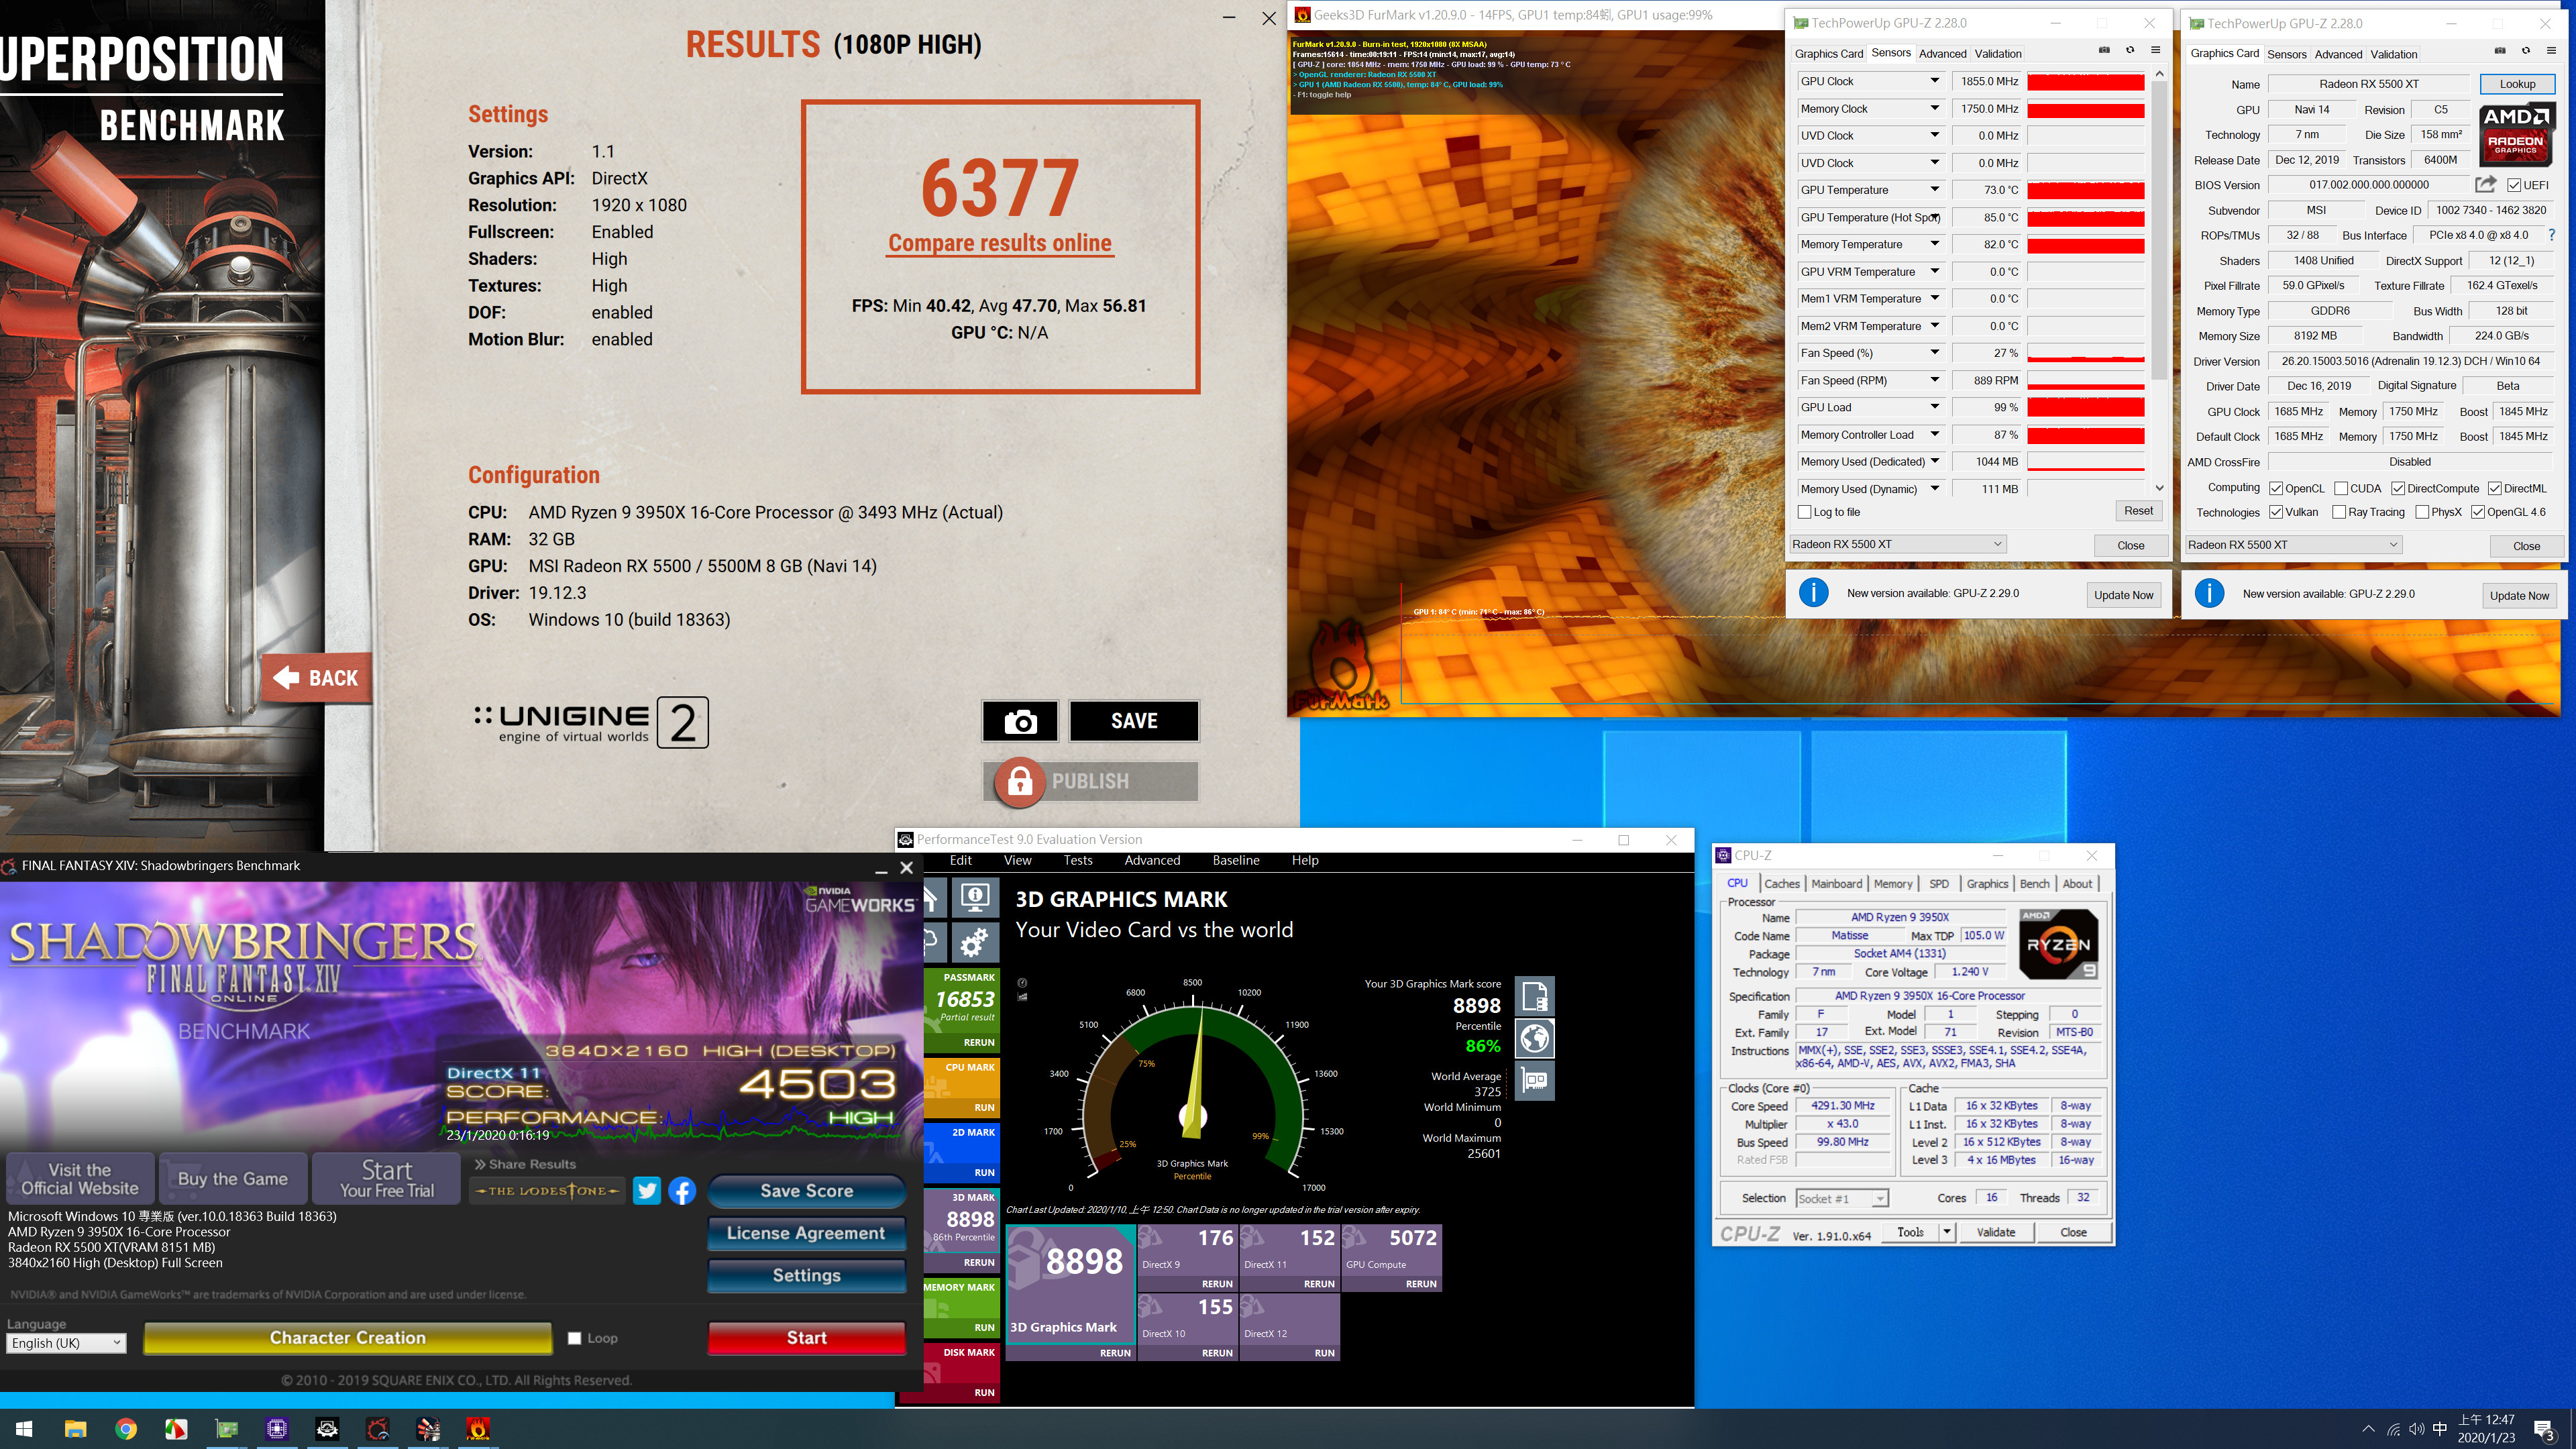The image size is (2576, 1449).
Task: Click the CPU-Z taskbar icon
Action: click(x=277, y=1429)
